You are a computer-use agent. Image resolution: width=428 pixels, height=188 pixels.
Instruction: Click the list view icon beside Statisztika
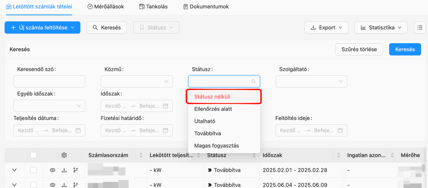point(420,27)
